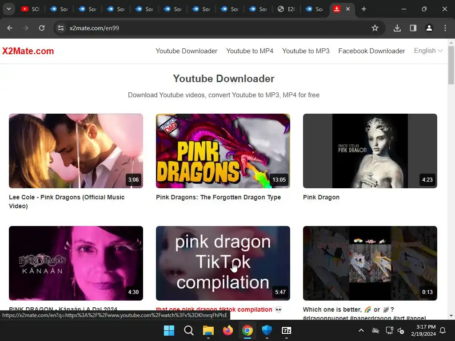Open File Explorer from taskbar
Screen dimensions: 455x341
tap(208, 330)
